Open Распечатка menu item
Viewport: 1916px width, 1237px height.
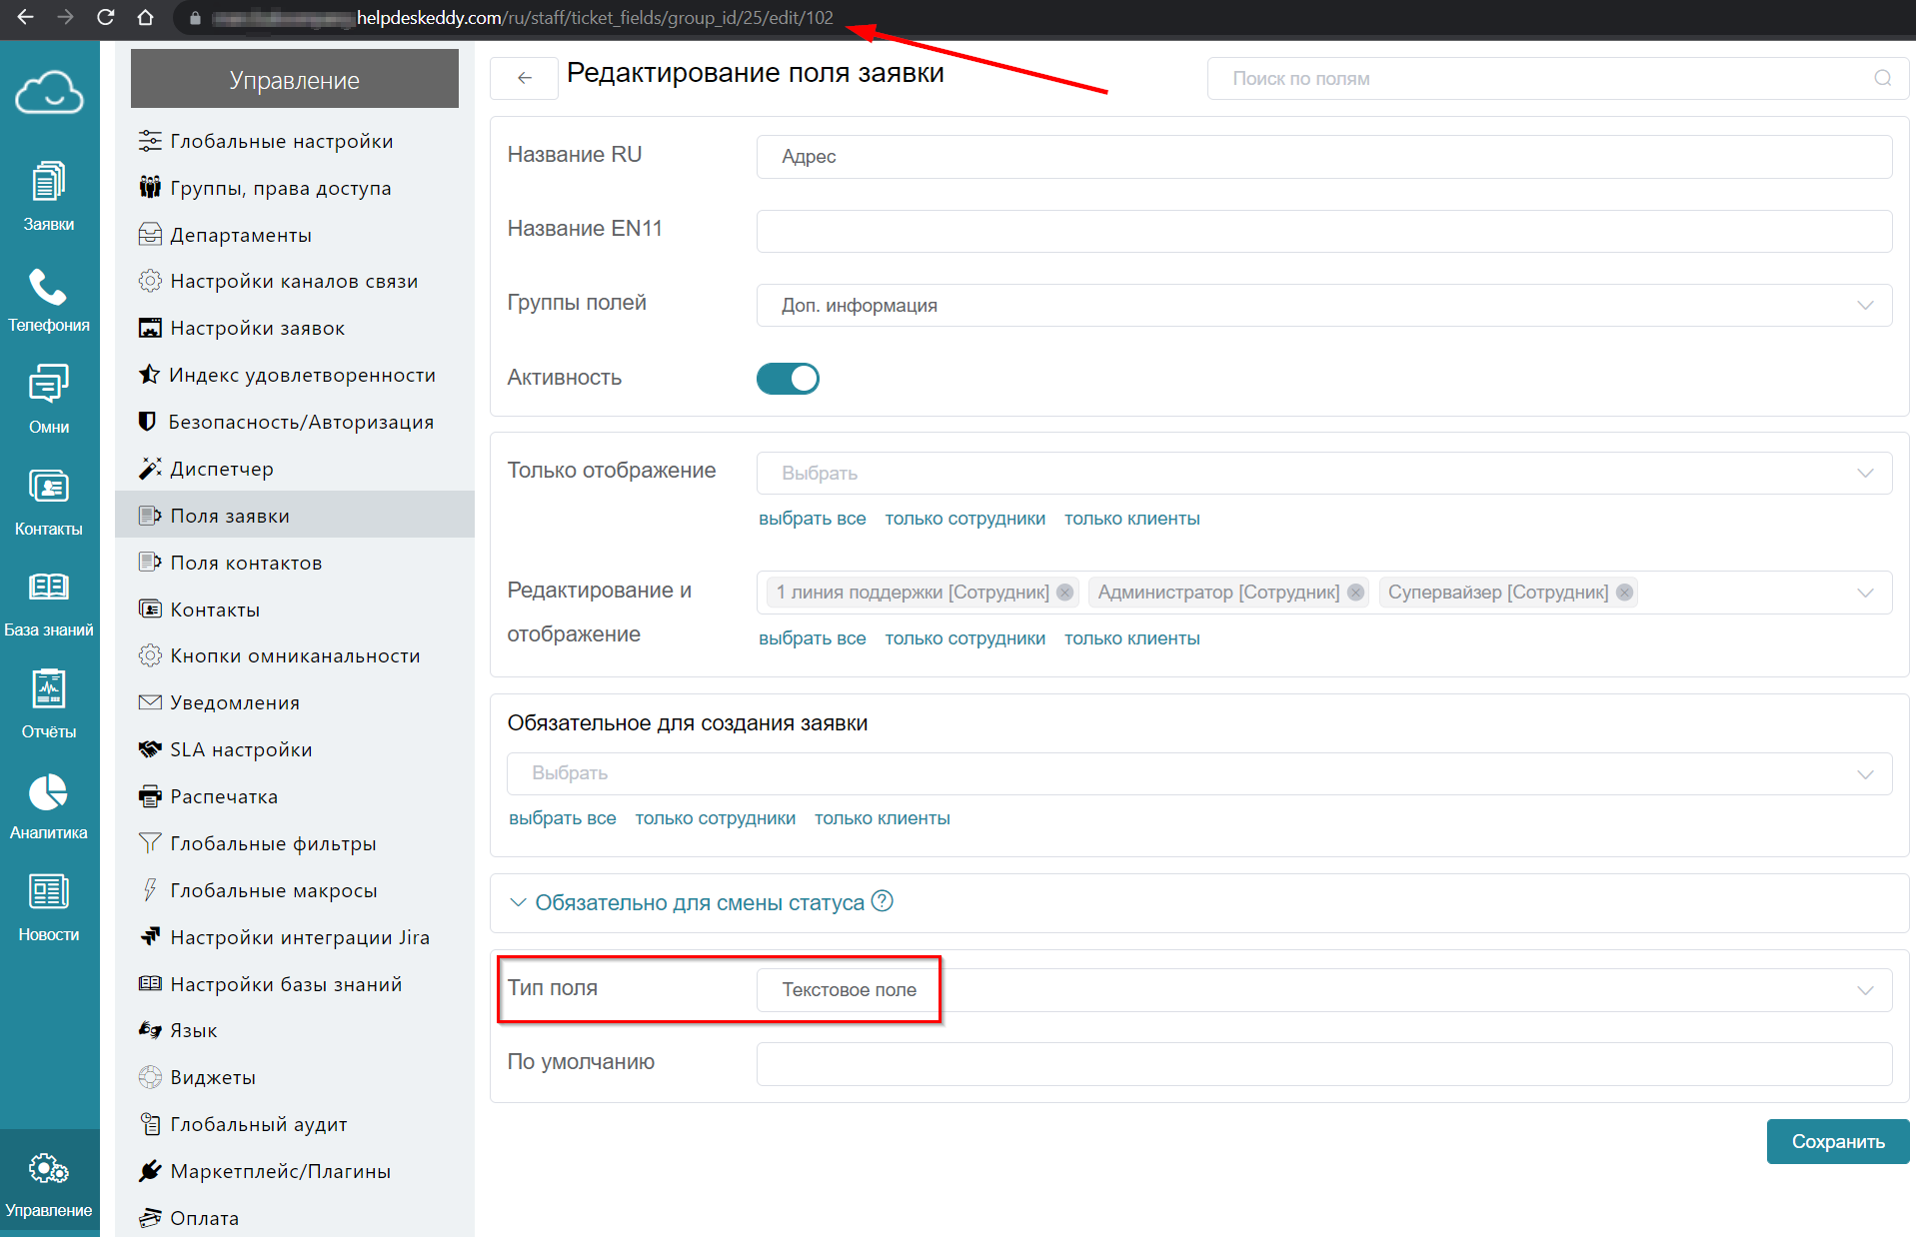coord(295,796)
